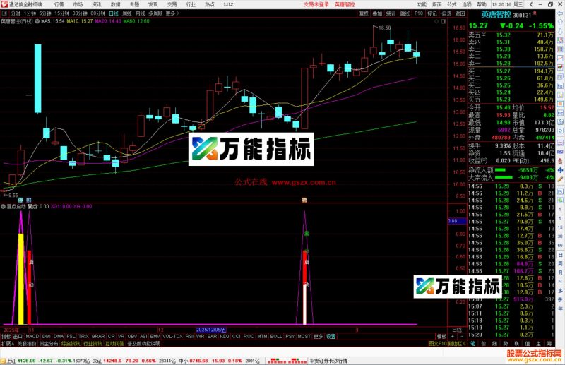Select the MACD indicator tab
The image size is (565, 365).
point(32,336)
